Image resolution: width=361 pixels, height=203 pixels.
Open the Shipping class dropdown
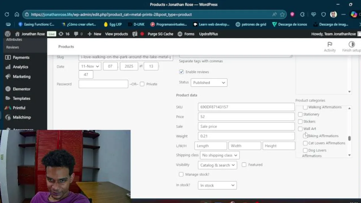[219, 155]
